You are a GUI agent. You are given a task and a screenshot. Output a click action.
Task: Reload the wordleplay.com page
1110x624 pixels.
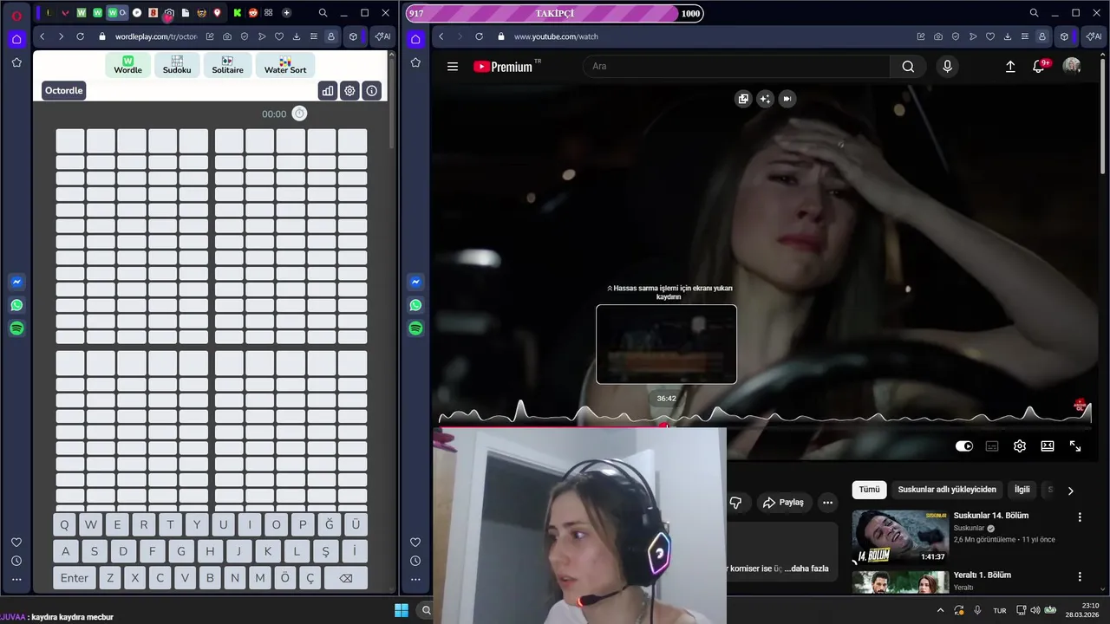pyautogui.click(x=80, y=36)
